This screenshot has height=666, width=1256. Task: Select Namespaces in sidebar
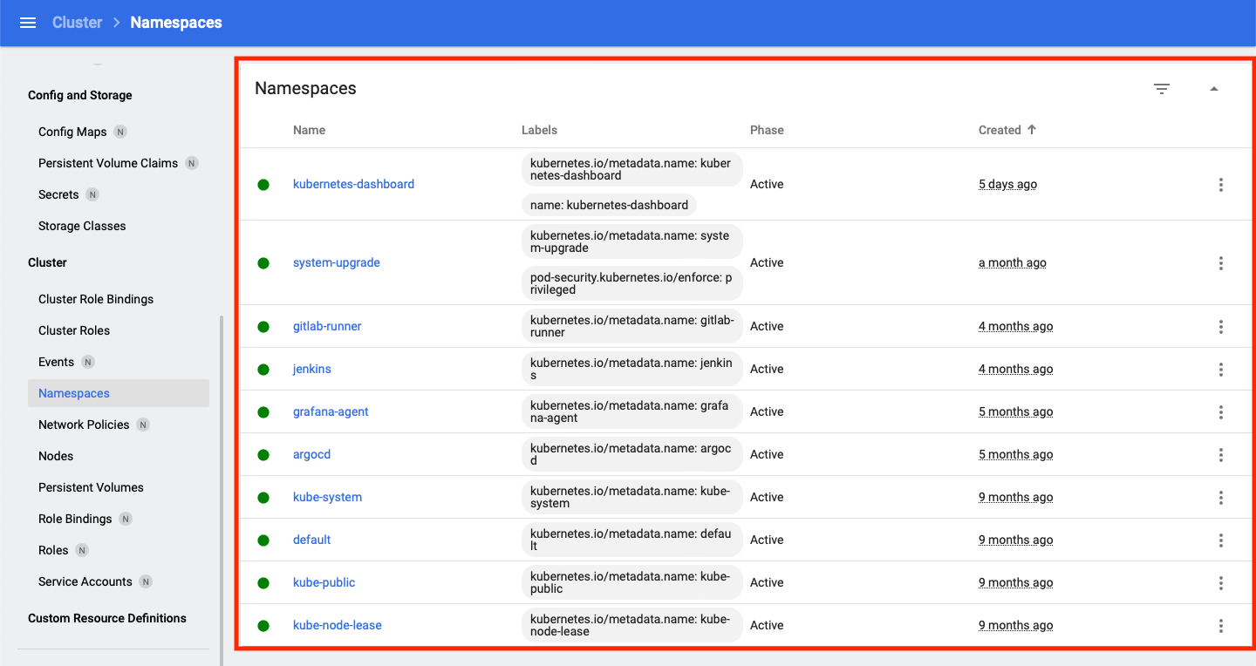tap(119, 393)
